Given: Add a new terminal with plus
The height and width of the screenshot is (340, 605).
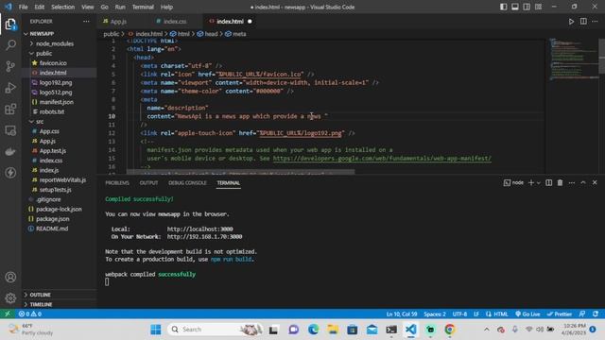Looking at the screenshot, I should (x=531, y=182).
